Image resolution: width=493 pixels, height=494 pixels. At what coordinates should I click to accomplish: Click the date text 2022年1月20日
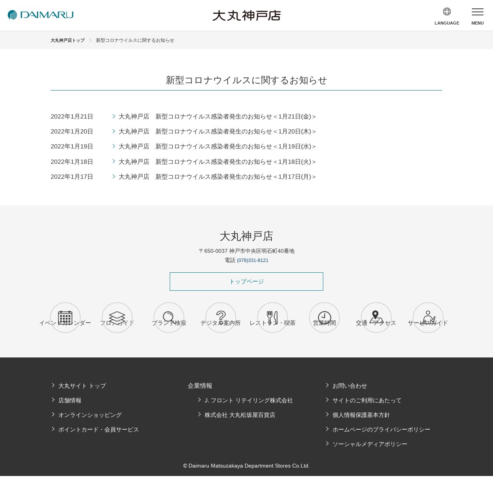(72, 132)
